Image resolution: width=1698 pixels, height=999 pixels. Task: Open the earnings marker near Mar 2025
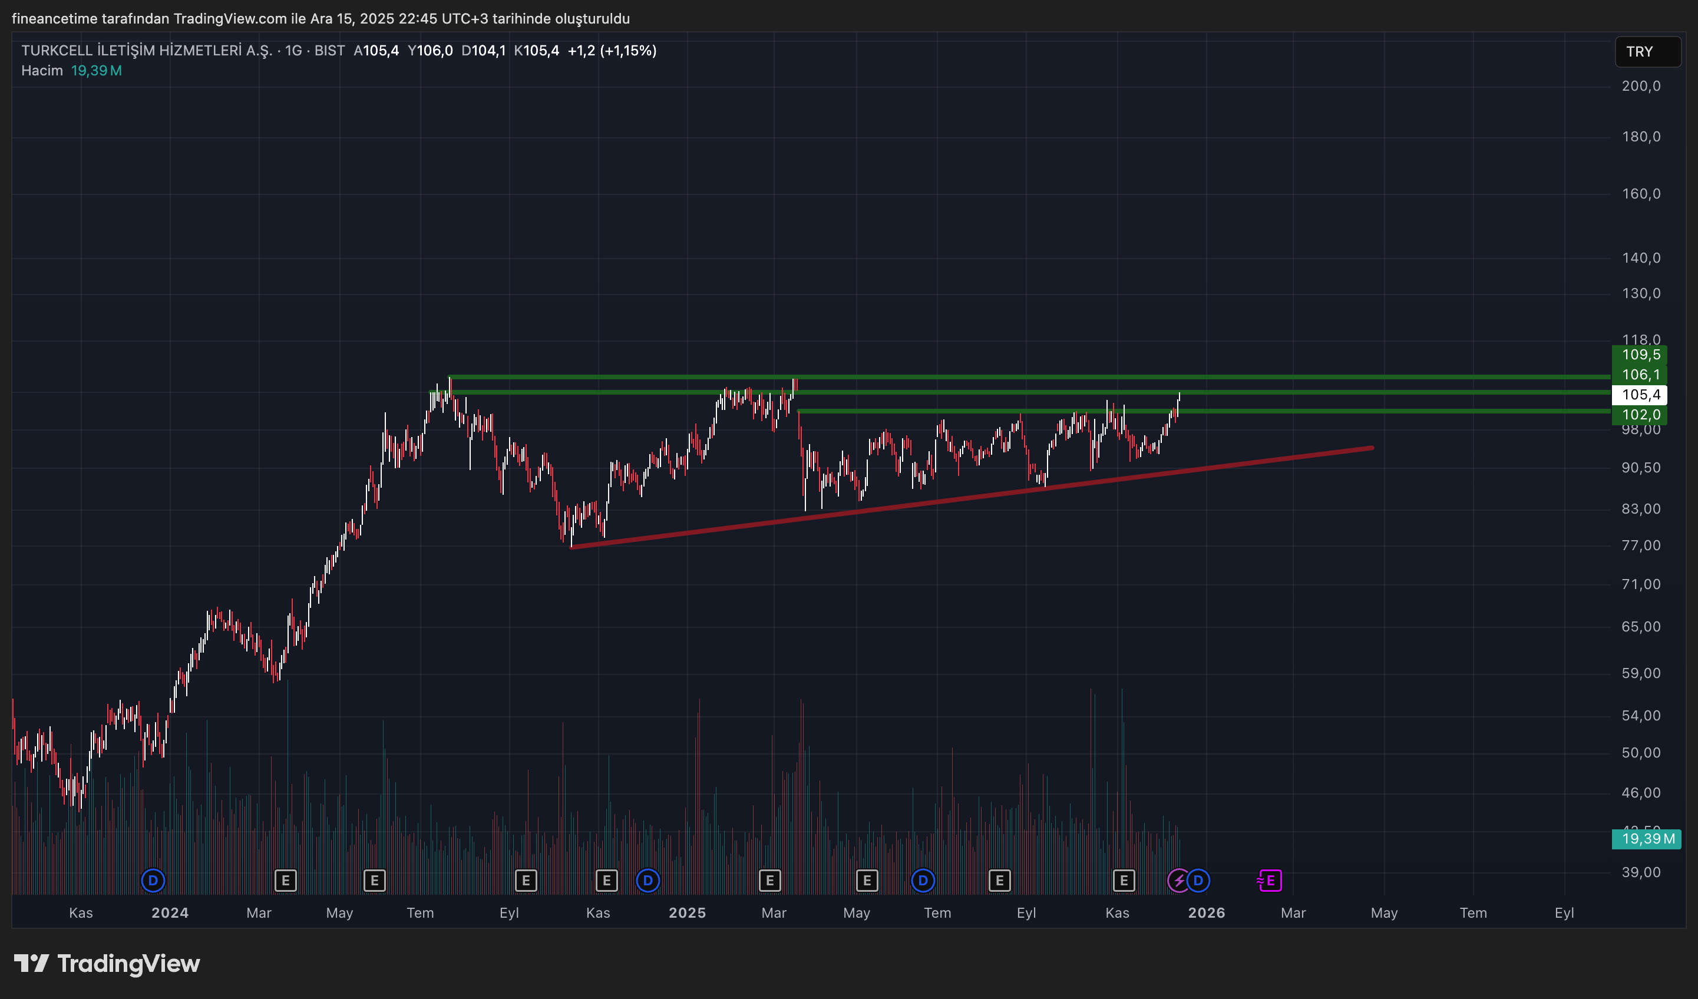tap(769, 880)
